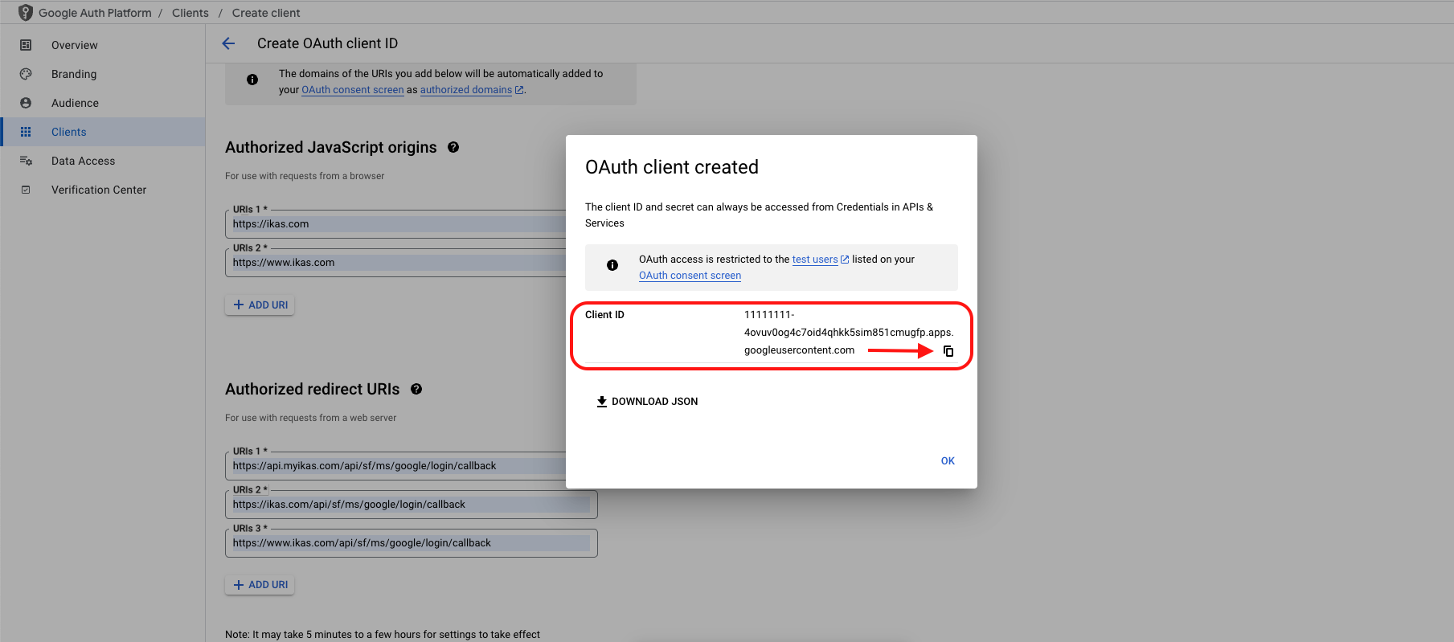Image resolution: width=1454 pixels, height=642 pixels.
Task: Click Google Auth Platform breadcrumb
Action: pyautogui.click(x=95, y=13)
